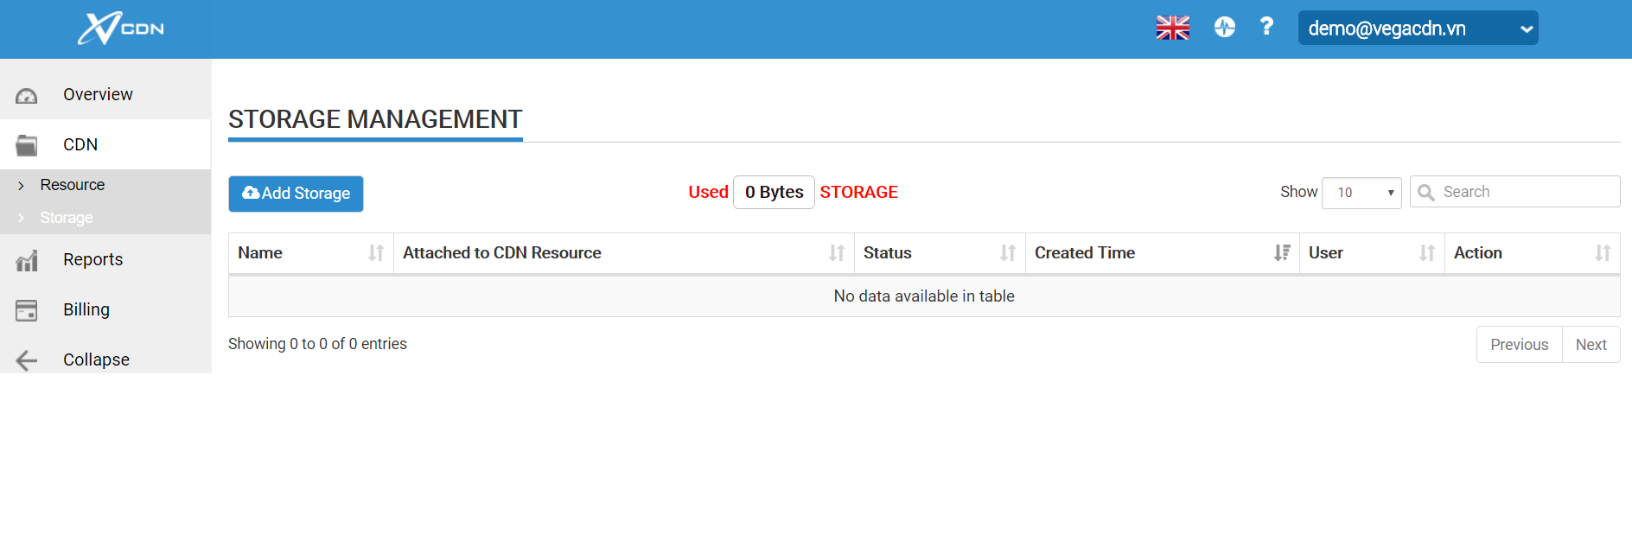
Task: Open the demo@vegacdn.vn account dropdown
Action: click(x=1417, y=29)
